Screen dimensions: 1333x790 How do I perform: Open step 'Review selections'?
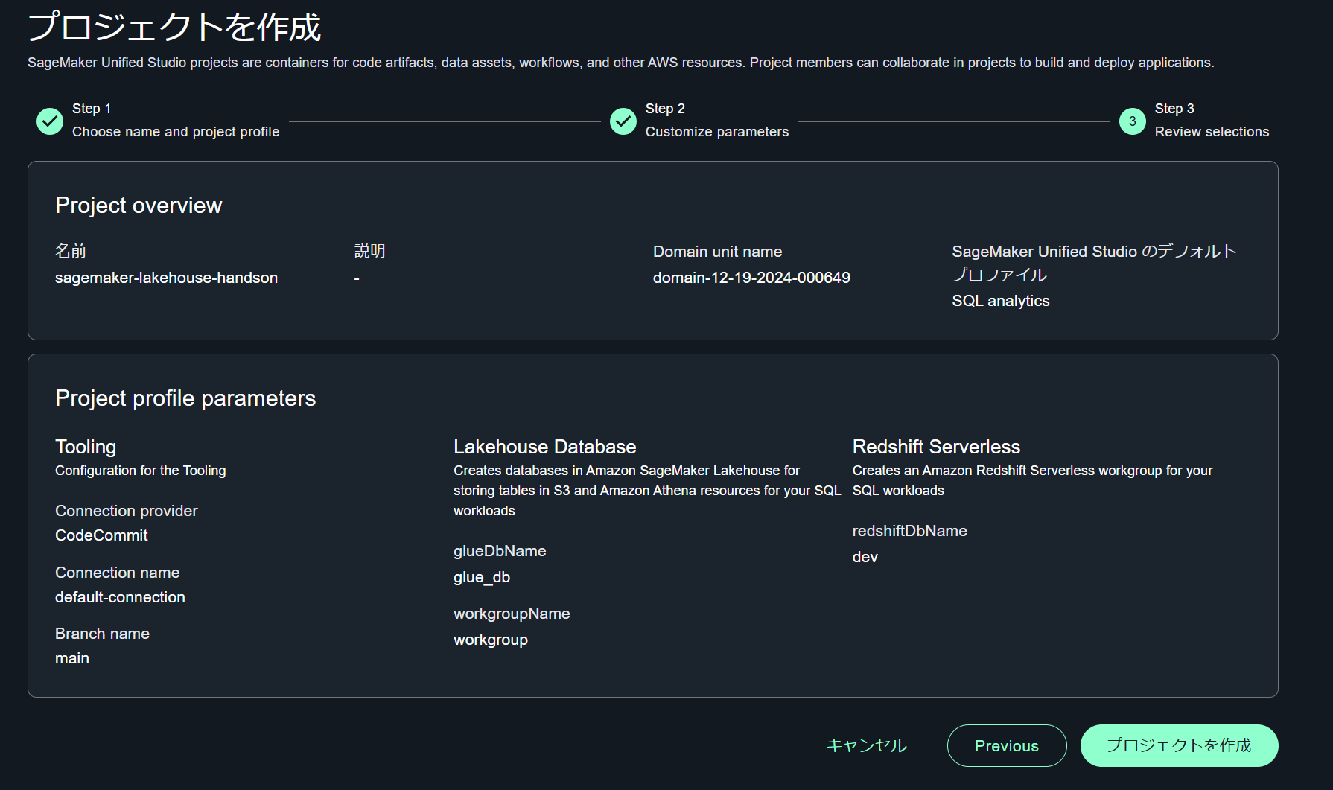pyautogui.click(x=1212, y=132)
